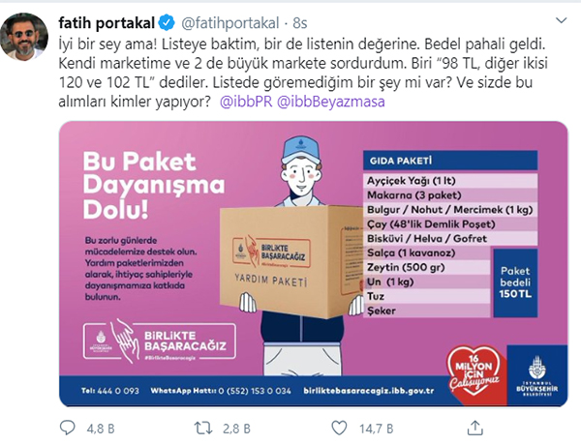581x445 pixels.
Task: Click the 4,8 B reply count
Action: 101,429
